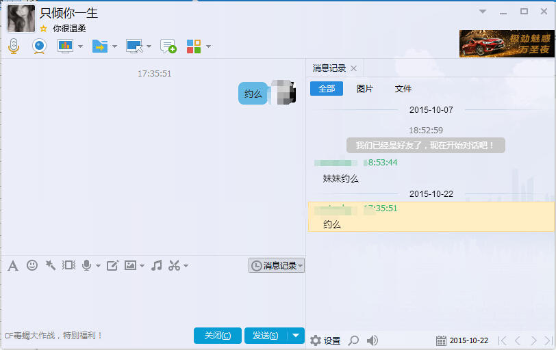Click the CF毒蝎大作战 promo link
The width and height of the screenshot is (556, 350).
click(x=53, y=335)
